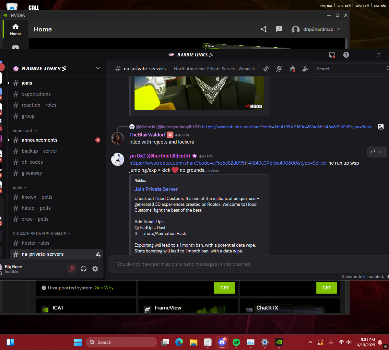
Task: Open backup - server channel
Action: (x=56, y=151)
